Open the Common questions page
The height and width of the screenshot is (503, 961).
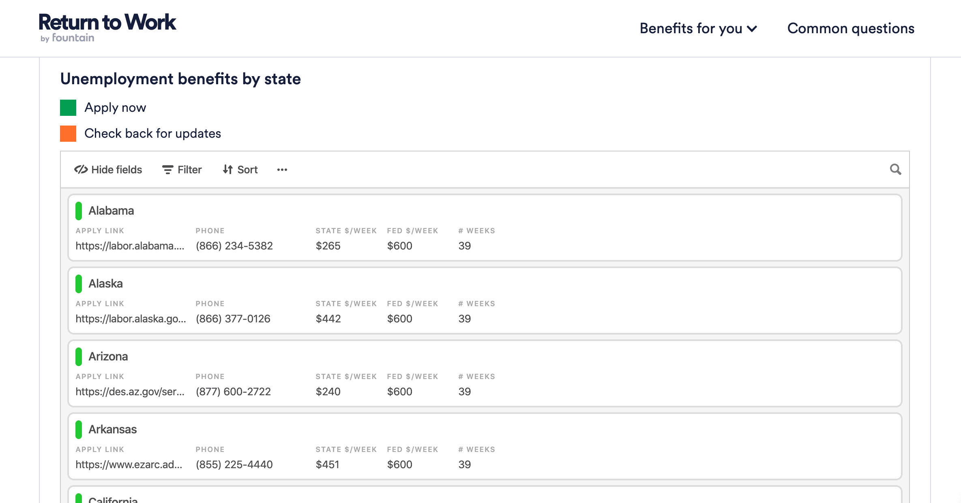coord(851,28)
